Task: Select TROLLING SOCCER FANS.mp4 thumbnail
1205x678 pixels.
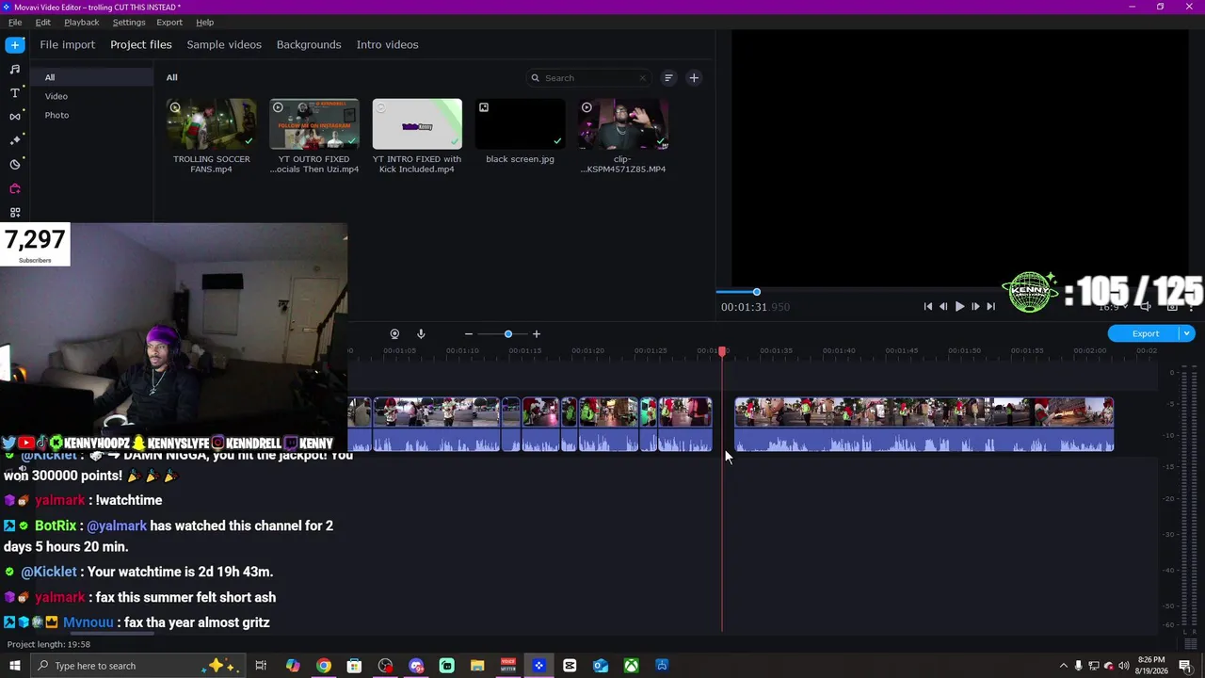Action: click(x=211, y=124)
